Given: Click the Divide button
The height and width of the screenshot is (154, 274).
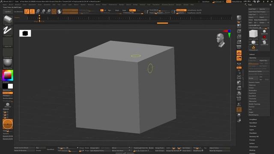Looking at the screenshot, I should tap(253, 78).
